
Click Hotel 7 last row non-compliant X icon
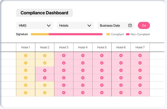(140, 93)
